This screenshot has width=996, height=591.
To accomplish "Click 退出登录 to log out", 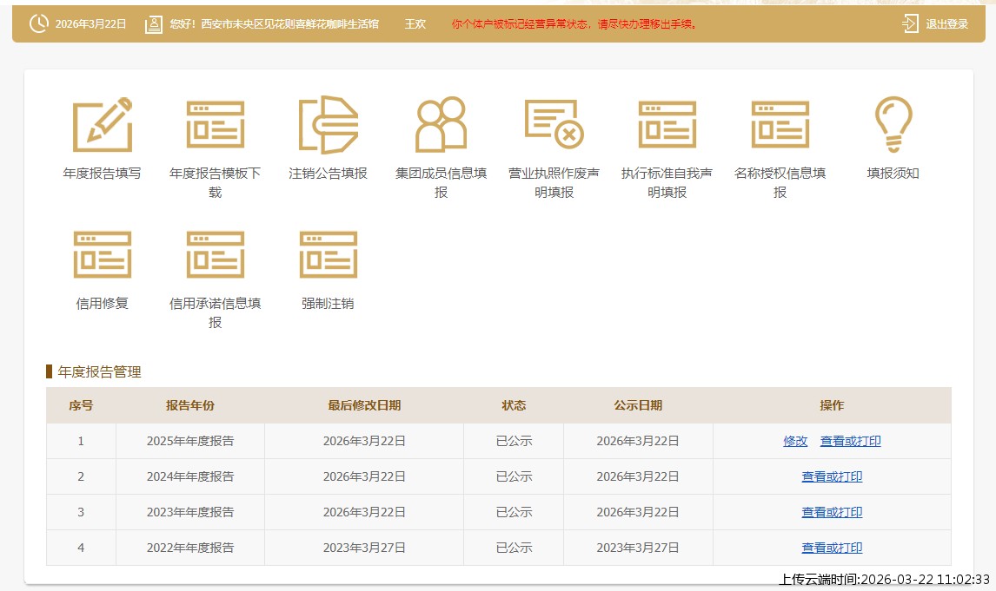I will [947, 23].
